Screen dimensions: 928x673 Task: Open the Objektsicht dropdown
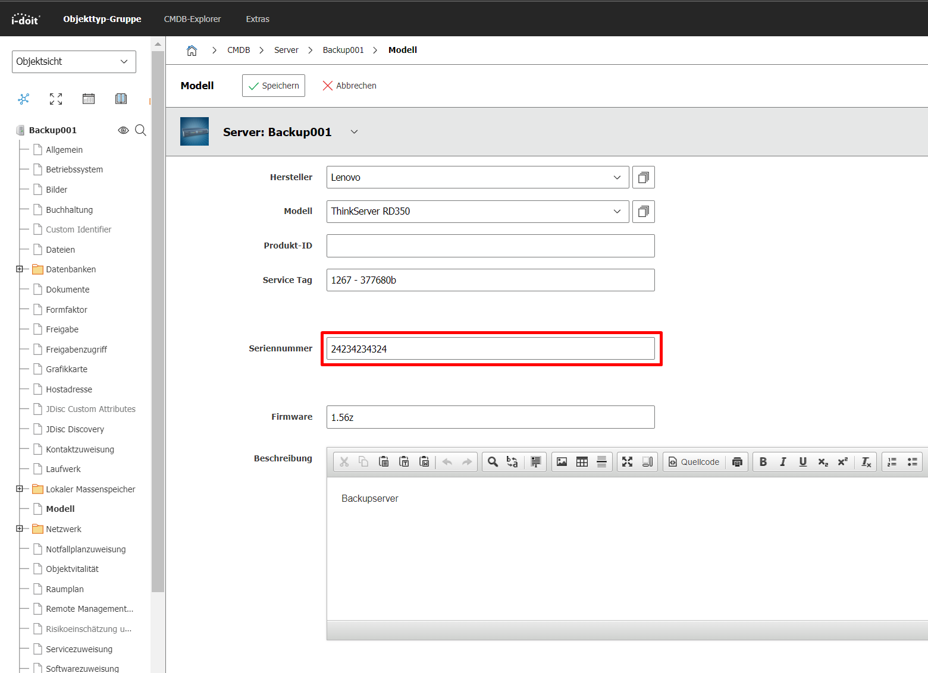pos(74,62)
